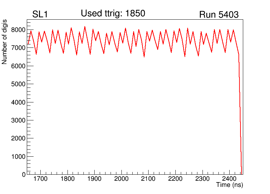The width and height of the screenshot is (270, 194).
Task: Click the 0 label on the y-axis
Action: (23, 174)
